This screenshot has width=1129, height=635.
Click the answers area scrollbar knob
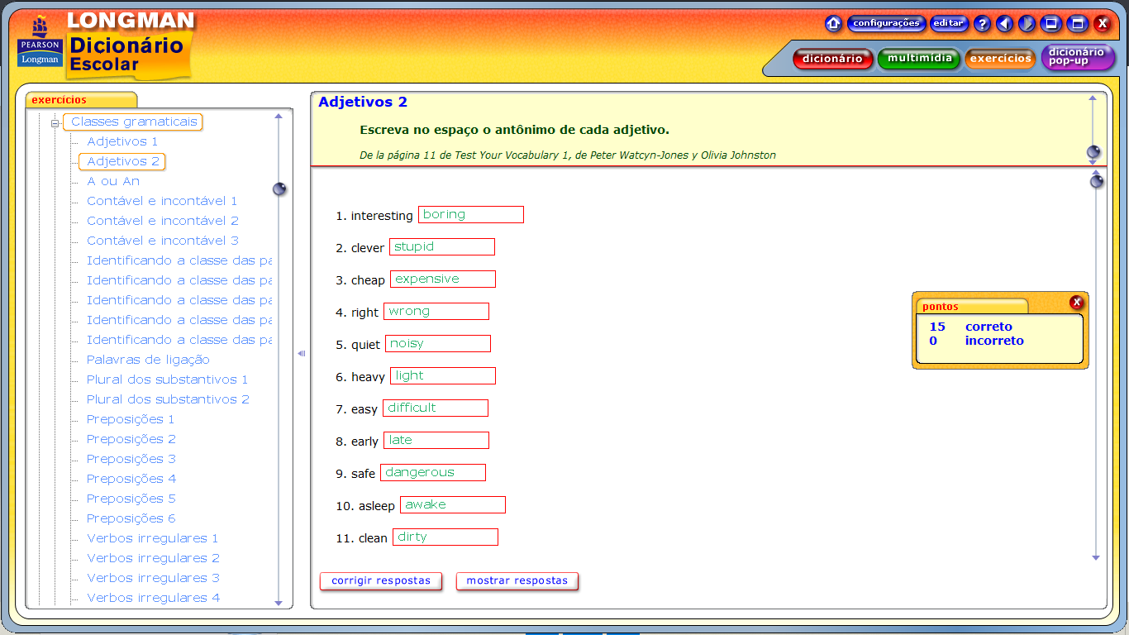pos(1097,181)
